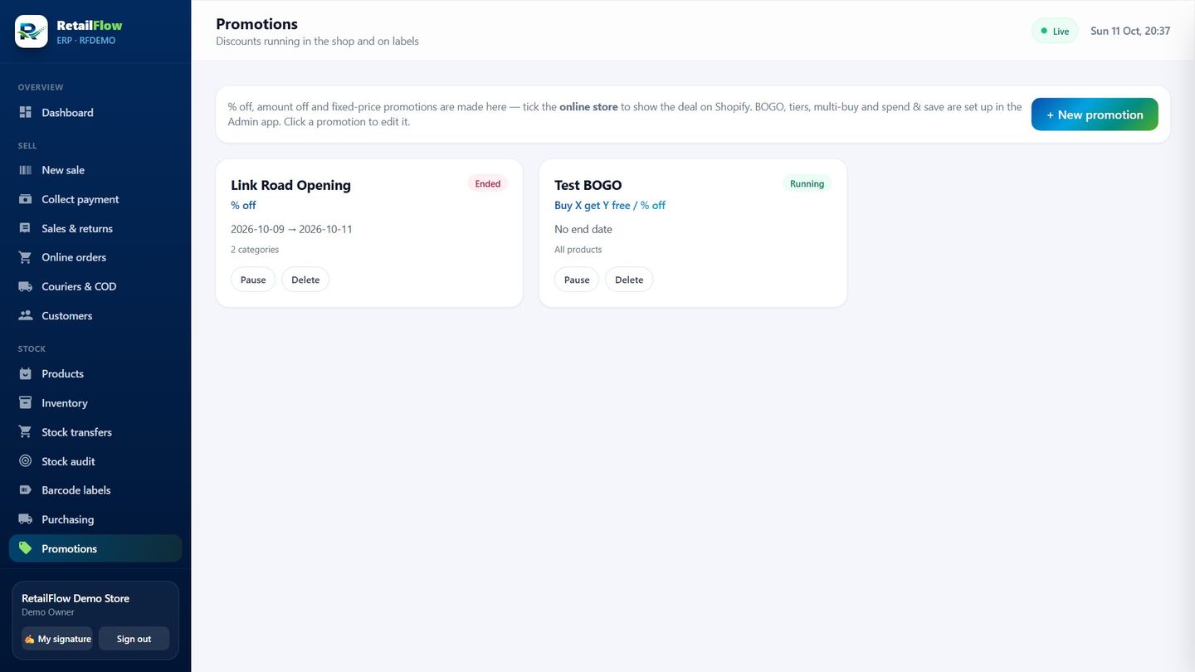The height and width of the screenshot is (672, 1195).
Task: Create a promotion with + New promotion
Action: [x=1095, y=114]
